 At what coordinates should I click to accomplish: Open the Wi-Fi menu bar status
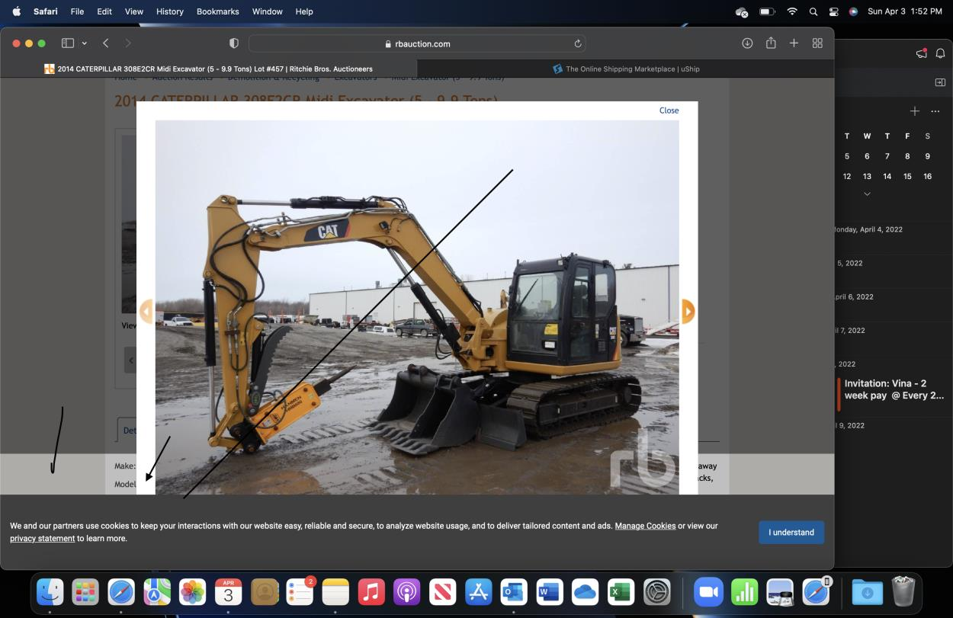coord(792,11)
